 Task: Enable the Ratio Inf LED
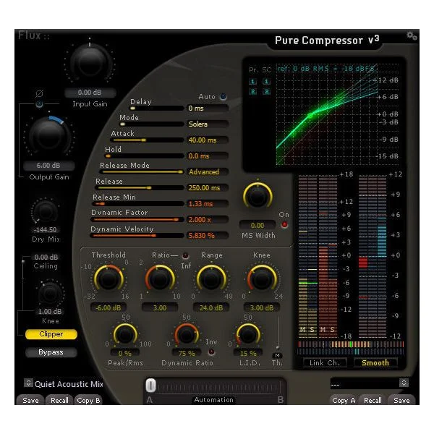[185, 255]
